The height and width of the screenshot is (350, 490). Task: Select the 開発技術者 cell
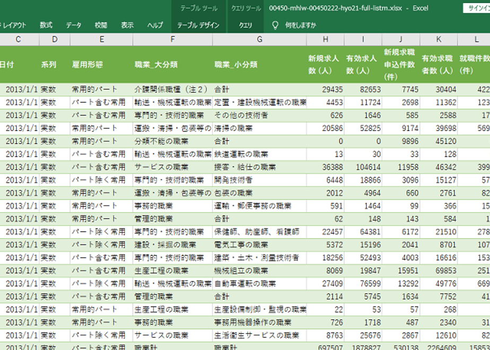(260, 180)
